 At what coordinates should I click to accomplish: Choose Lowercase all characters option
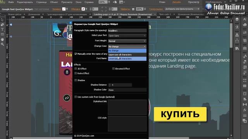pos(127,59)
